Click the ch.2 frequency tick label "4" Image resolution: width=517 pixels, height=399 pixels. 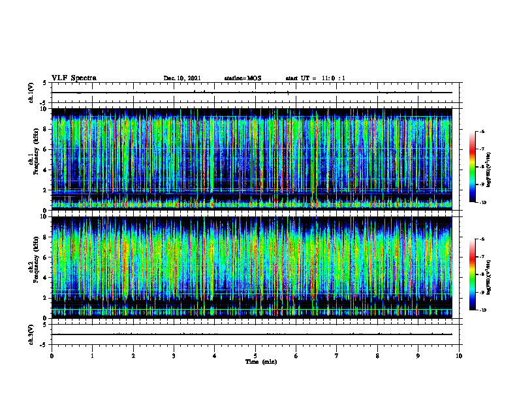point(45,278)
